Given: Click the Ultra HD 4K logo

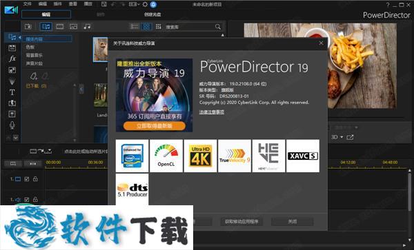Looking at the screenshot, I should point(200,156).
